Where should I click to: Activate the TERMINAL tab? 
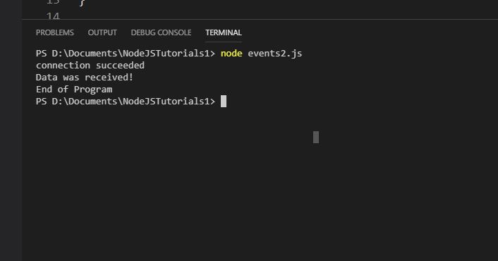(x=224, y=32)
